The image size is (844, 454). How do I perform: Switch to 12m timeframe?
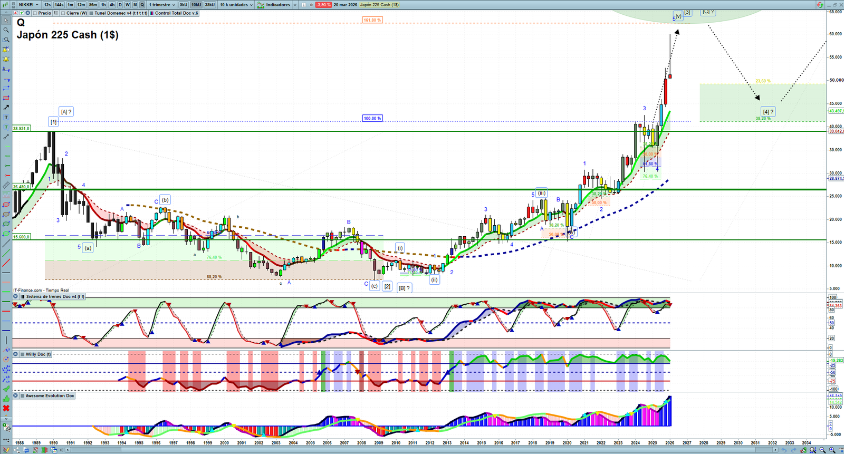point(81,5)
